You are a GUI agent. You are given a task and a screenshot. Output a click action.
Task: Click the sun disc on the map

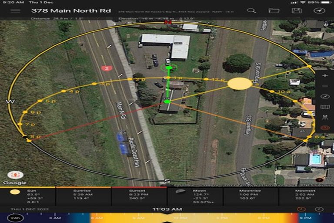point(240,84)
